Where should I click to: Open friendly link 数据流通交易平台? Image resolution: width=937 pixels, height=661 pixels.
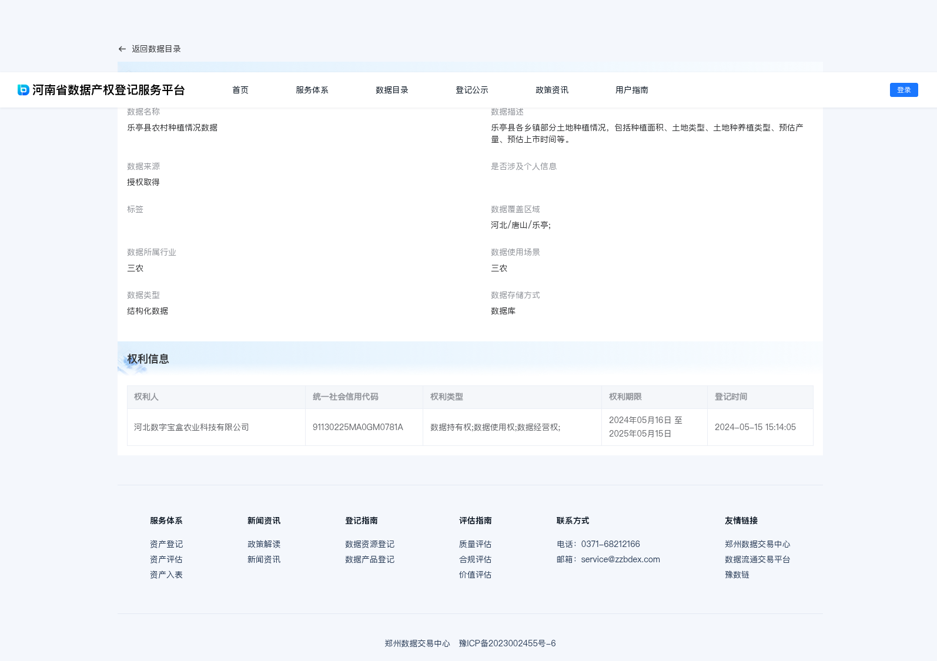pos(758,559)
